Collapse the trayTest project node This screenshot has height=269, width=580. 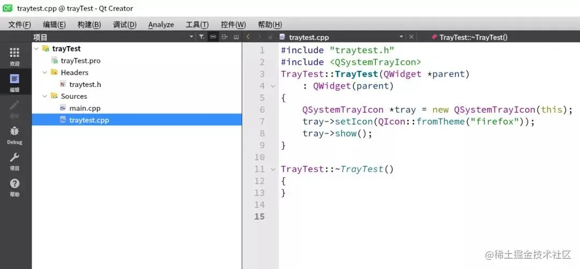click(37, 48)
